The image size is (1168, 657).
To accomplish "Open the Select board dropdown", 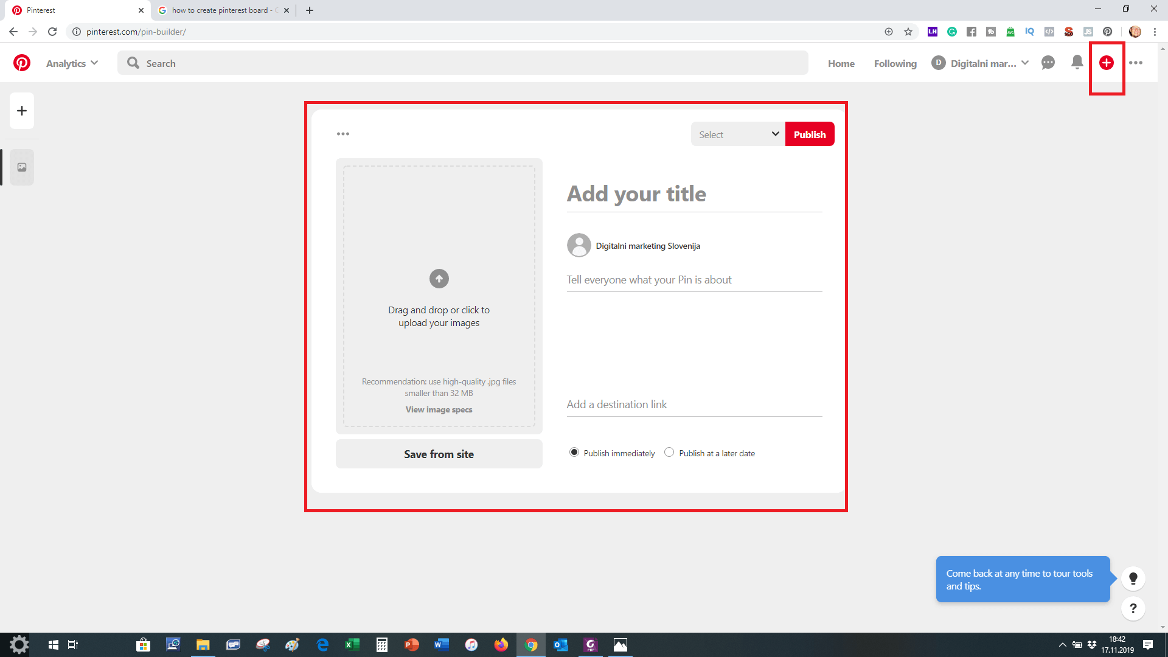I will click(737, 134).
